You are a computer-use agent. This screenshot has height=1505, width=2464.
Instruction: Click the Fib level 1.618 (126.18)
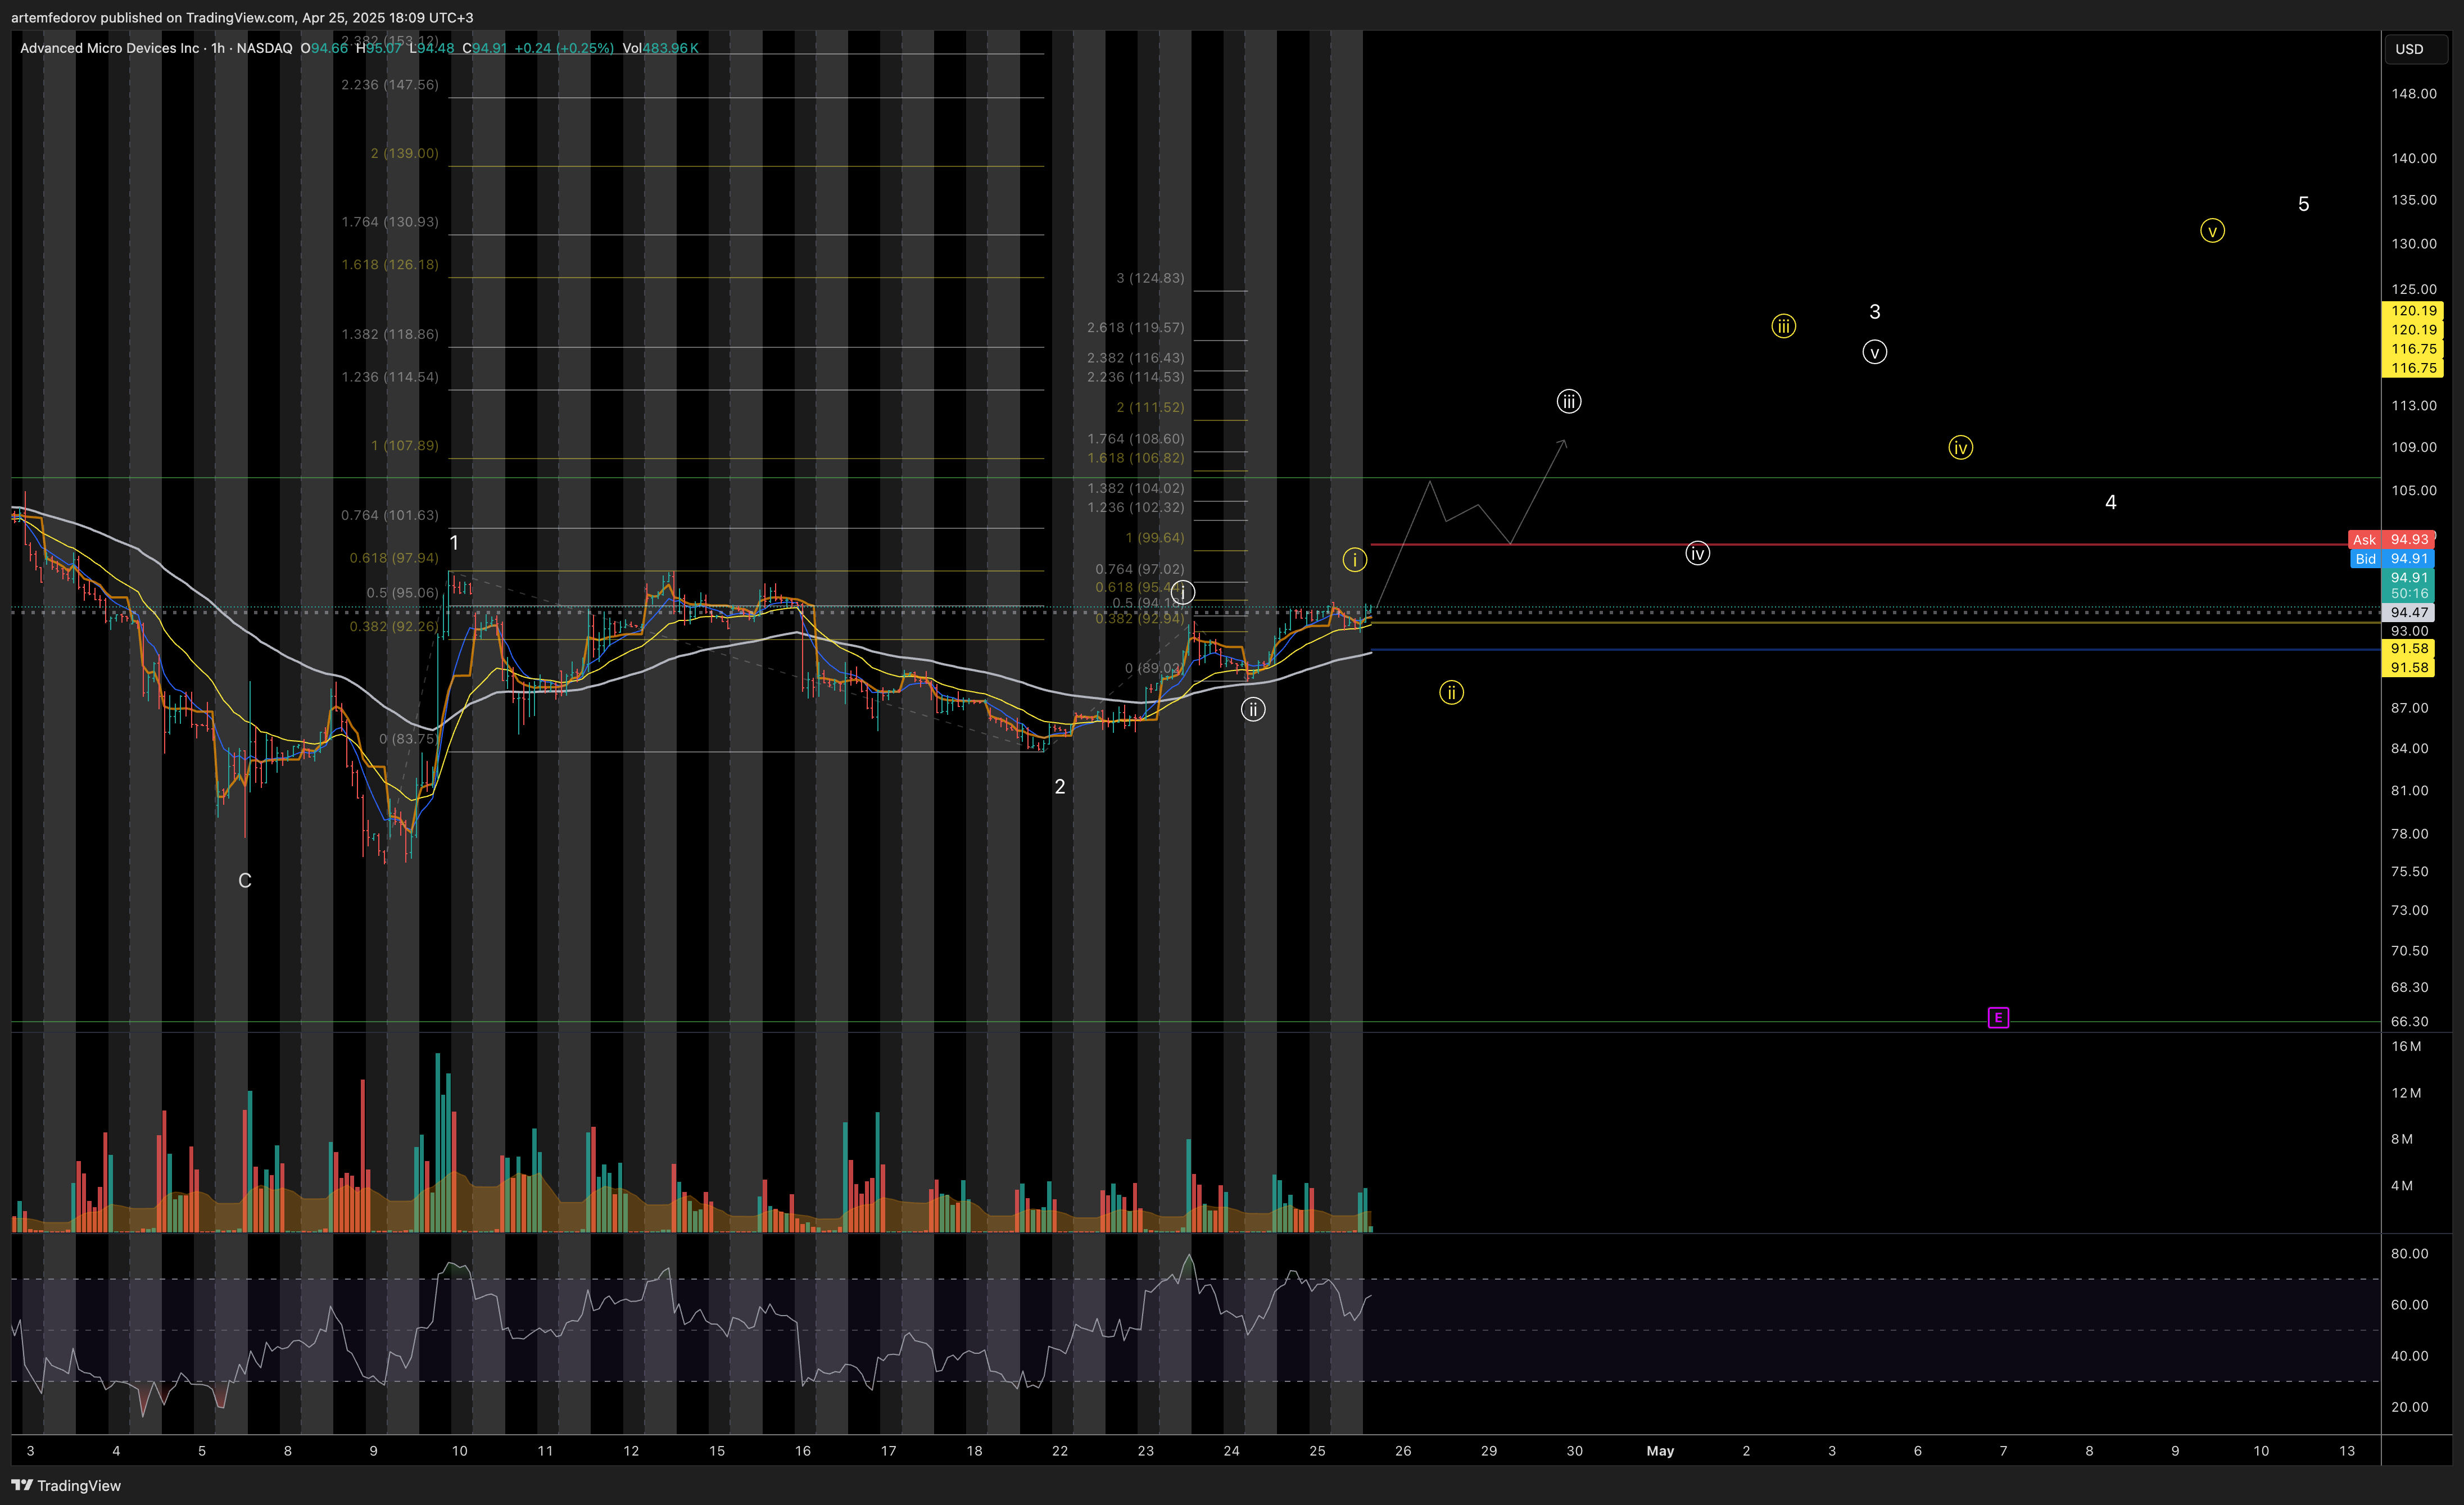pyautogui.click(x=390, y=265)
